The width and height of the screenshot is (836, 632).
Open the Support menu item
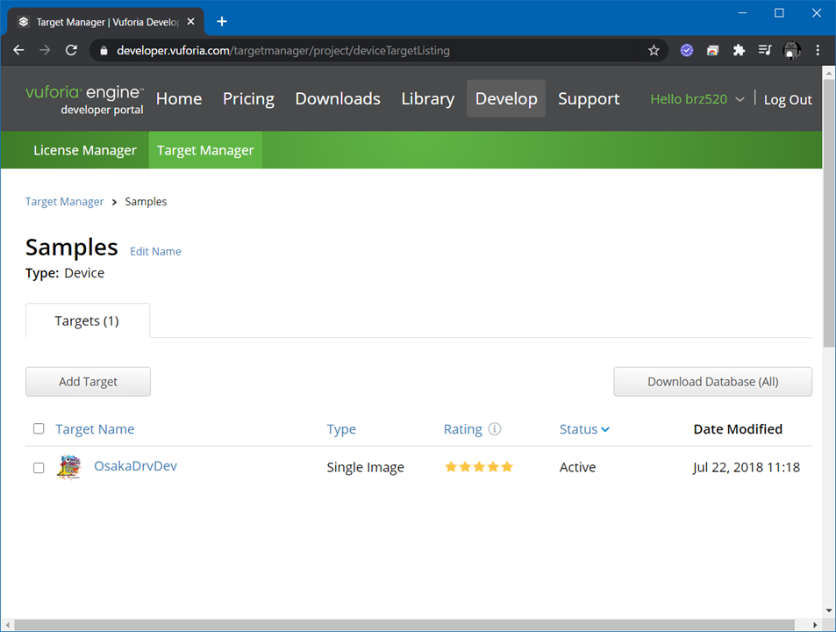point(589,98)
